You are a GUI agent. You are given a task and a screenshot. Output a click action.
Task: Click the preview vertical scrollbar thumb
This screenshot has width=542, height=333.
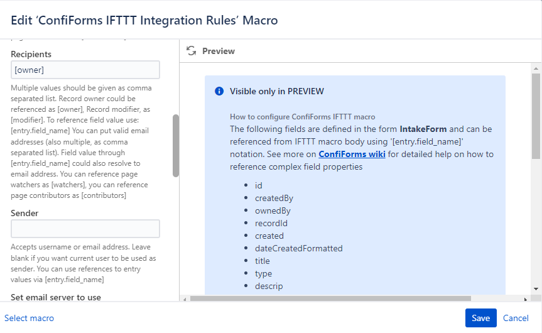(536, 116)
